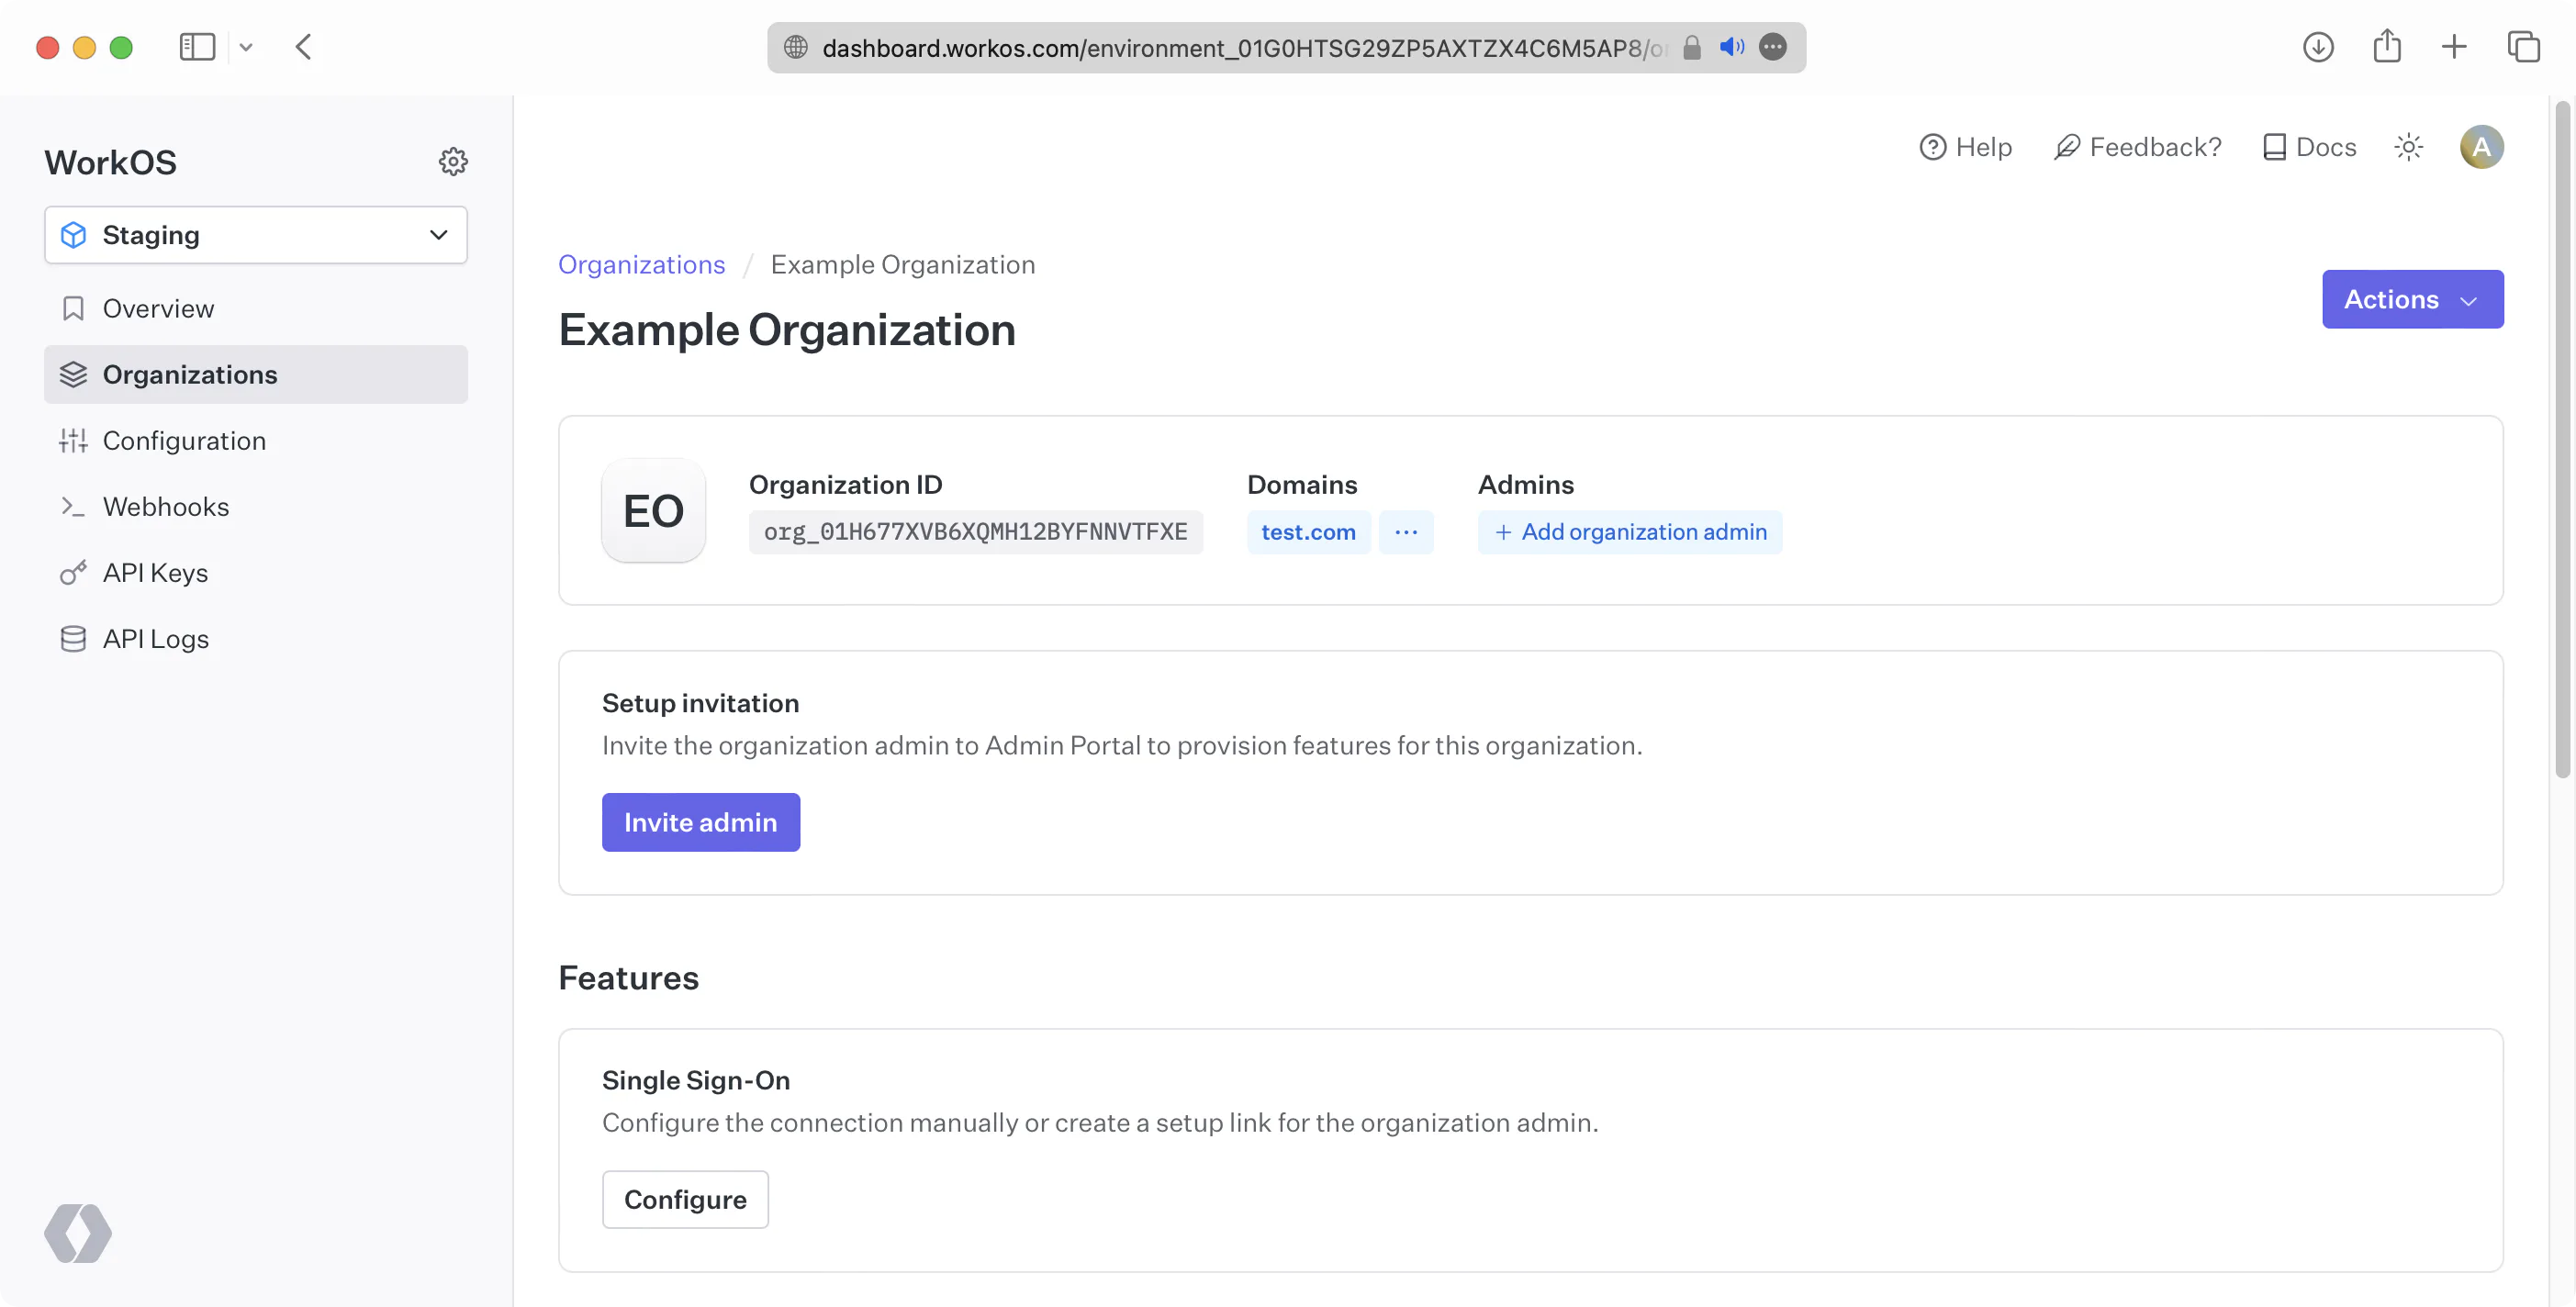The width and height of the screenshot is (2576, 1307).
Task: Click Add organization admin
Action: tap(1629, 531)
